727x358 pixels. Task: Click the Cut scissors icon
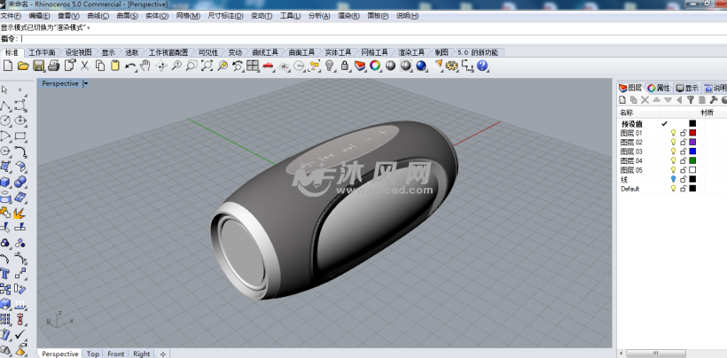click(x=85, y=66)
